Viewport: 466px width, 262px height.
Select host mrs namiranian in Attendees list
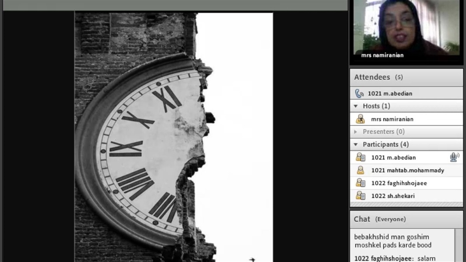[392, 119]
